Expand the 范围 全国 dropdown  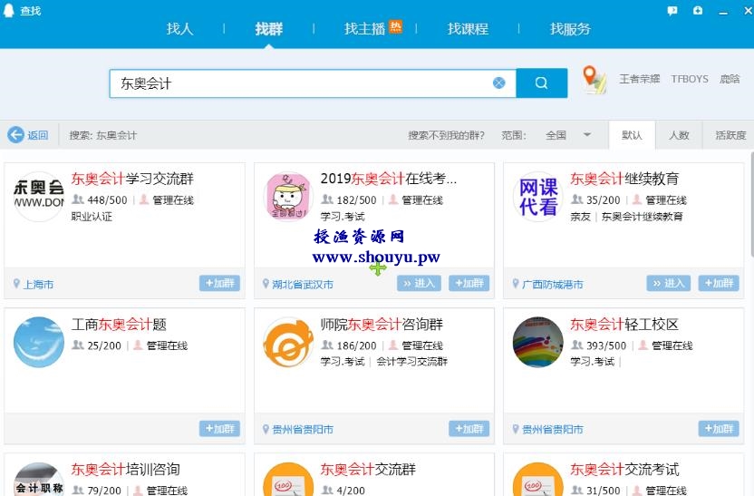coord(567,135)
